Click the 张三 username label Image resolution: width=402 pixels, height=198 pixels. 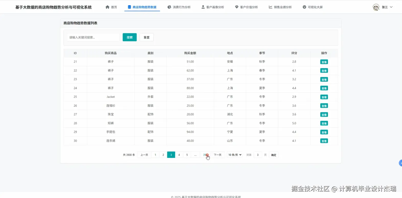(x=385, y=7)
